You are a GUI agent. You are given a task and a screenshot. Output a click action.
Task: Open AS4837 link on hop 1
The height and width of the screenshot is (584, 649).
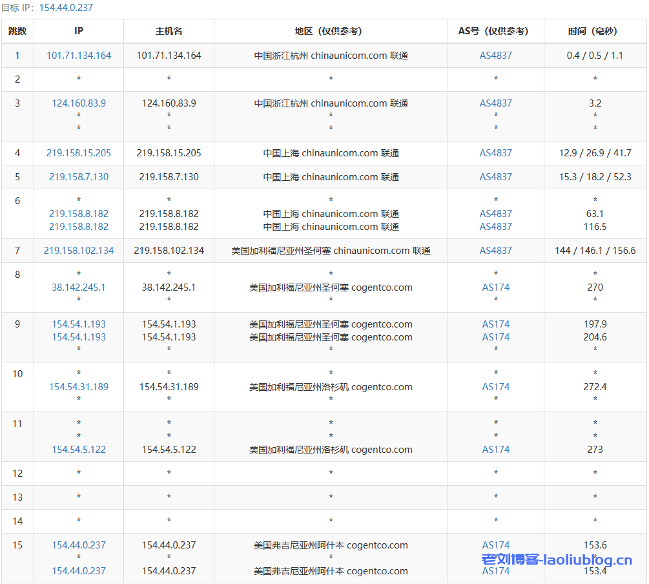pyautogui.click(x=495, y=56)
